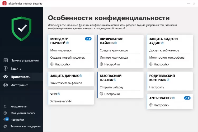The image size is (198, 132).
Task: Click the help icon next to VPN
Action: [x=59, y=94]
